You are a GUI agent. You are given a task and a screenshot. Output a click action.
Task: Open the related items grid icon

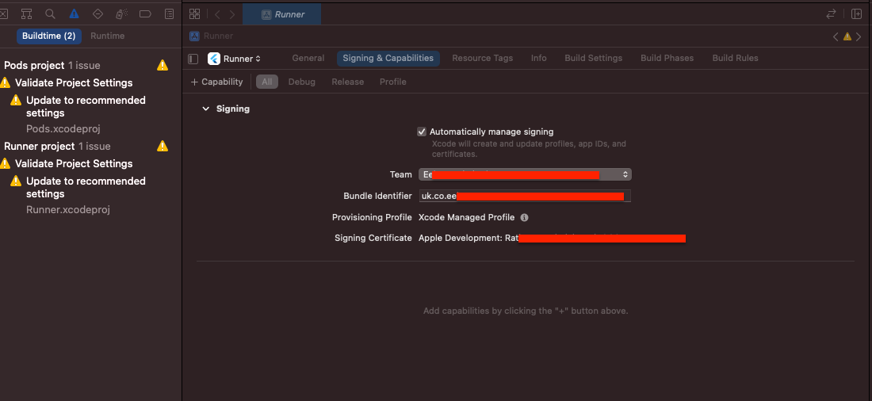195,14
